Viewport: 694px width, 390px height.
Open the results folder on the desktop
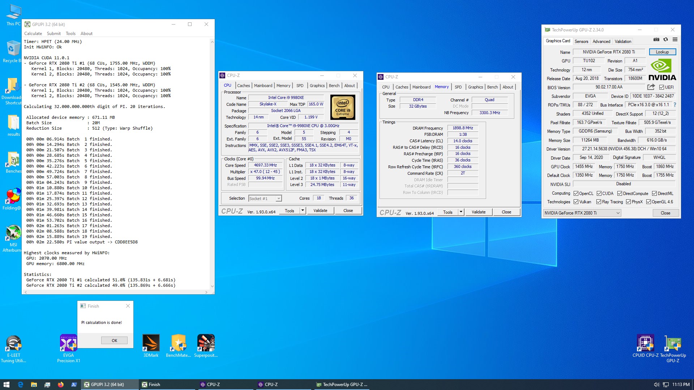pyautogui.click(x=13, y=126)
